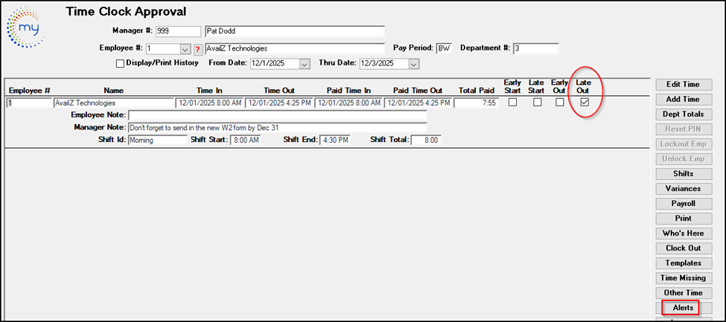Click the Who's Here button

[x=683, y=234]
